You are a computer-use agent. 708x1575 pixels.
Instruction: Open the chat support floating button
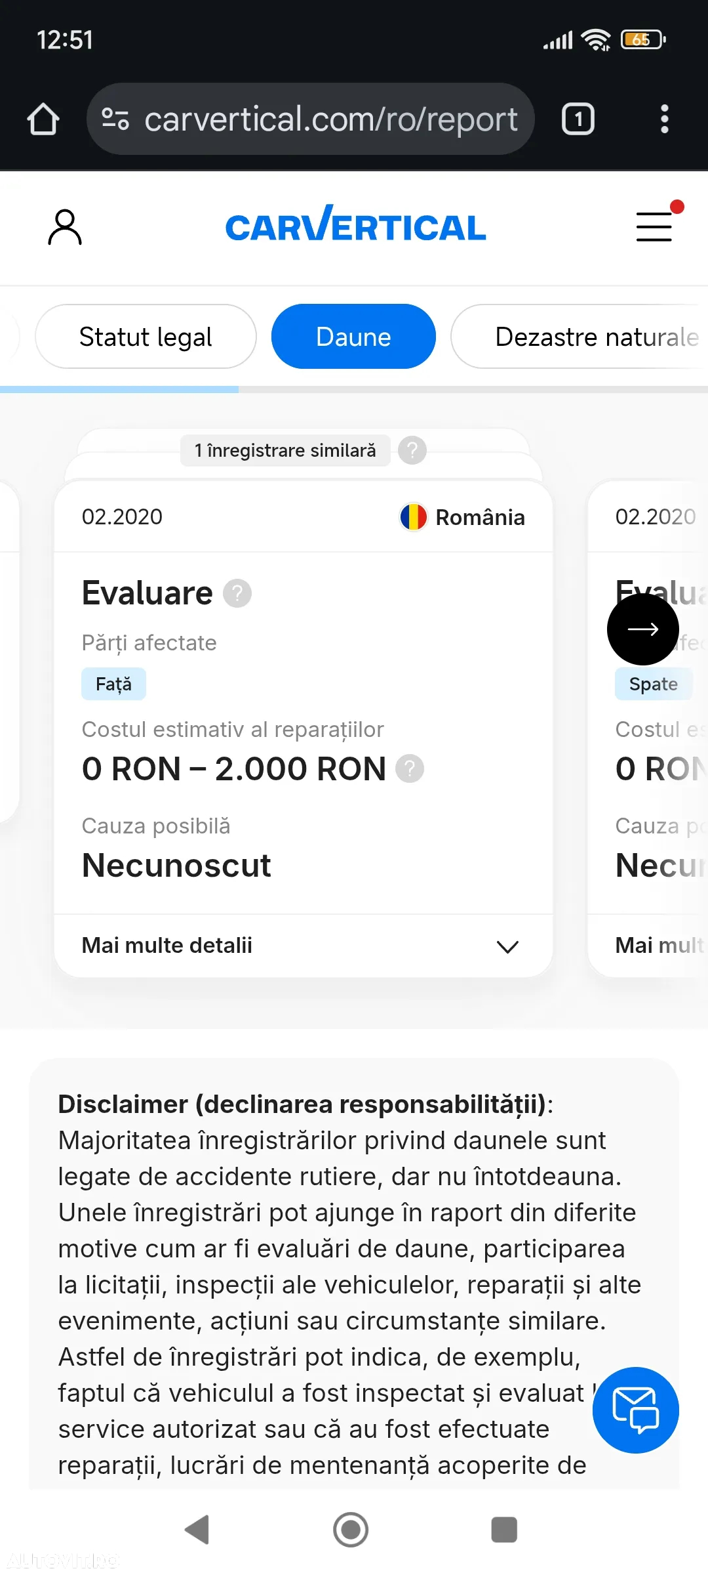coord(635,1410)
